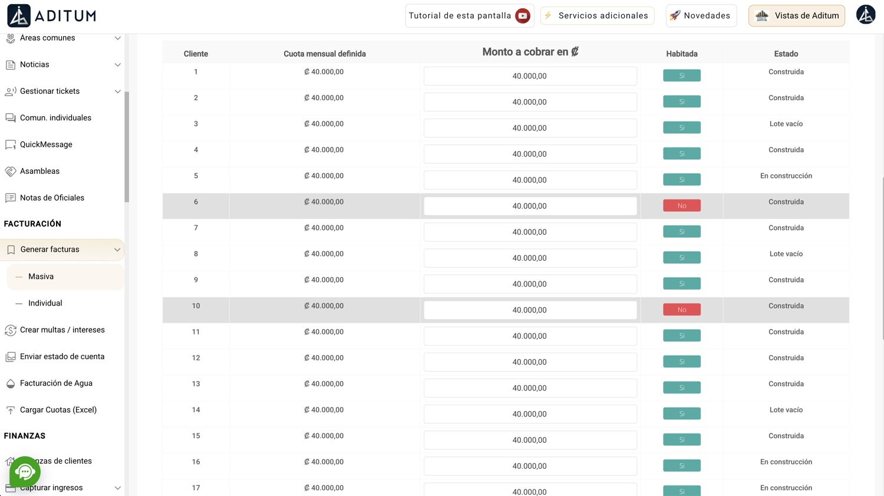Screen dimensions: 884x496
Task: Toggle the Habitada 'Si' for client 8
Action: coord(682,258)
